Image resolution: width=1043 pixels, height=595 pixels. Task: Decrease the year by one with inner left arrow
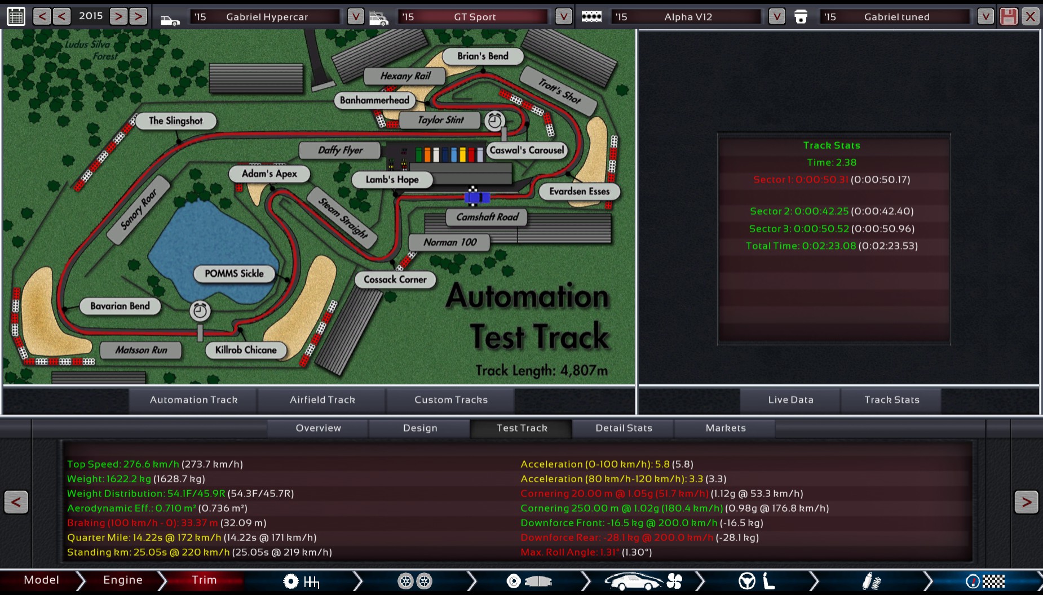point(61,16)
